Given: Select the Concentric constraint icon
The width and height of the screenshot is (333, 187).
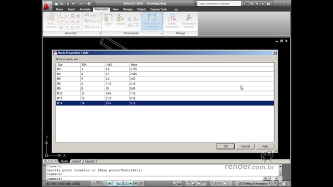Looking at the screenshot, I should (73, 16).
